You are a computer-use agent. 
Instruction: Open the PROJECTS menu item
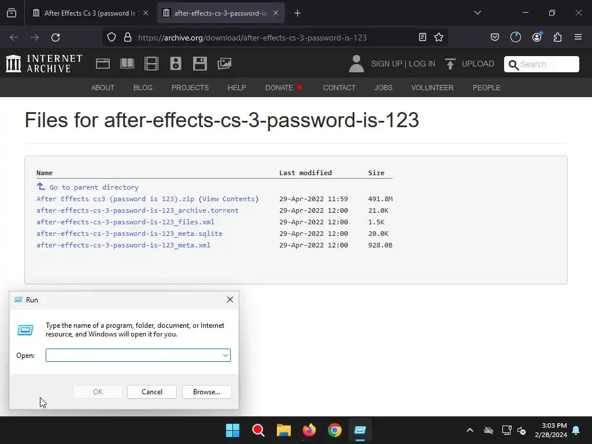click(x=190, y=88)
